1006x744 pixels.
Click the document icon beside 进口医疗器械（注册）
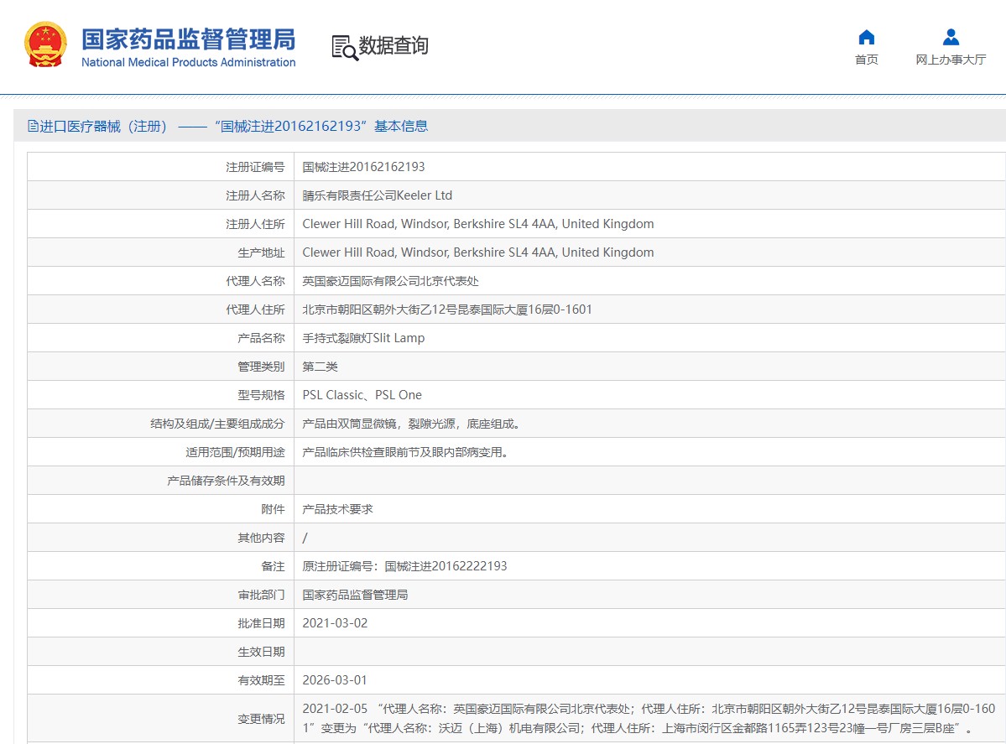(33, 126)
